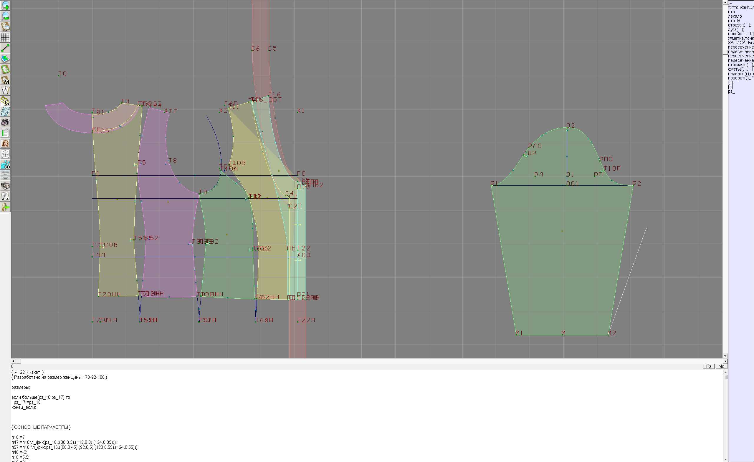Switch to the Рз tab button

(709, 366)
